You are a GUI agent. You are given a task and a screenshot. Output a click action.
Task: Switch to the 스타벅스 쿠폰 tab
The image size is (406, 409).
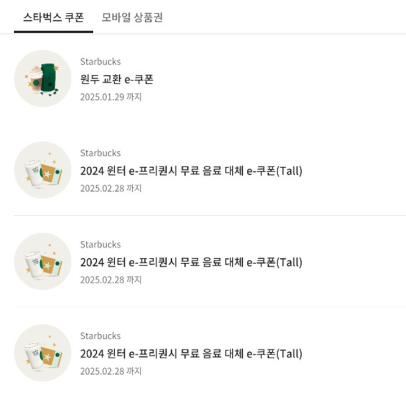(54, 17)
